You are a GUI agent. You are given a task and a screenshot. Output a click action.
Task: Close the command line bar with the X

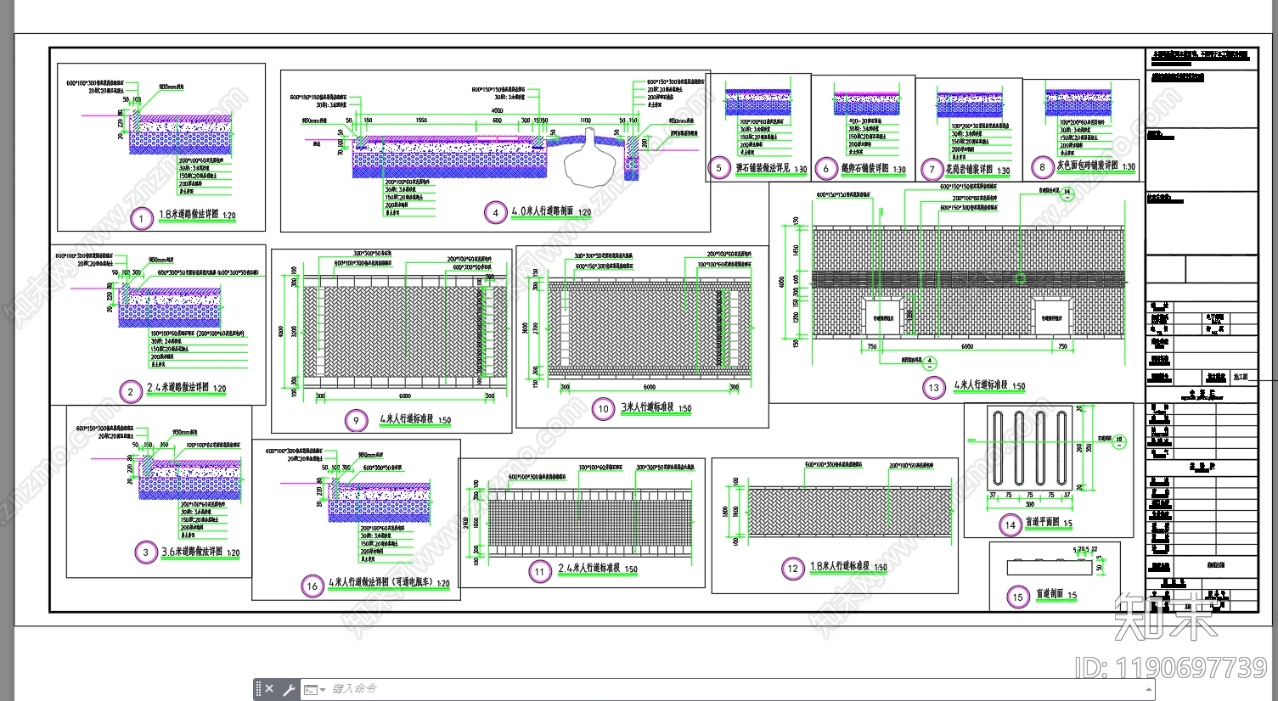[x=270, y=688]
